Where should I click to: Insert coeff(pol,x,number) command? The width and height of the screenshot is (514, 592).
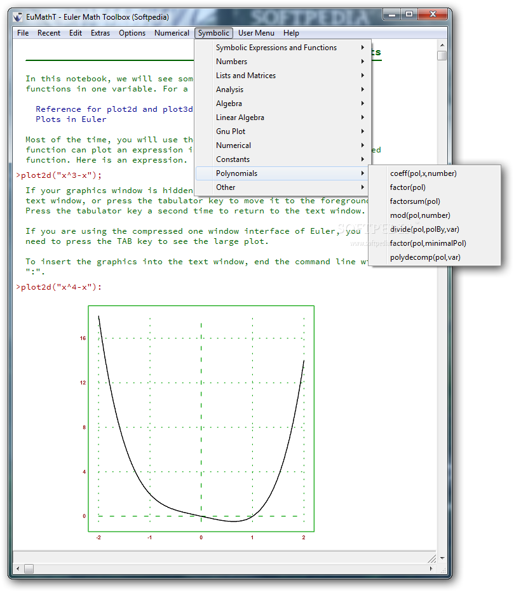[435, 173]
